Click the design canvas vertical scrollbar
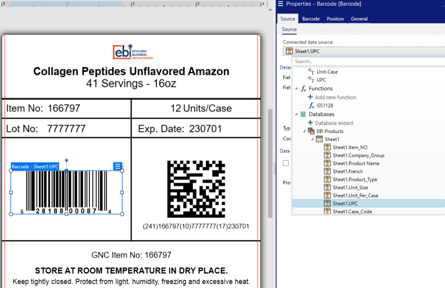This screenshot has height=288, width=445. click(270, 164)
